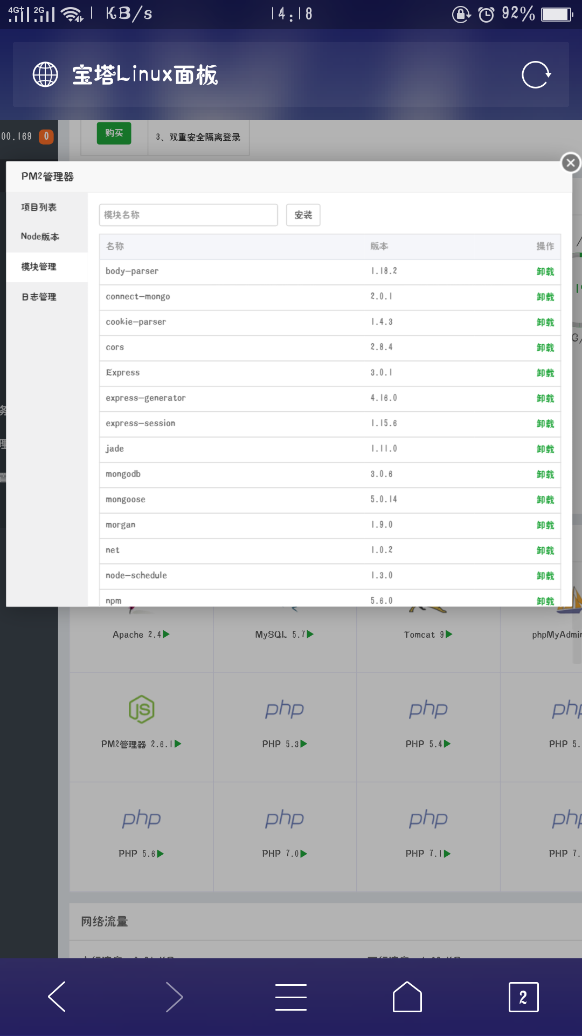Select the mongoose row name
This screenshot has width=582, height=1036.
126,500
